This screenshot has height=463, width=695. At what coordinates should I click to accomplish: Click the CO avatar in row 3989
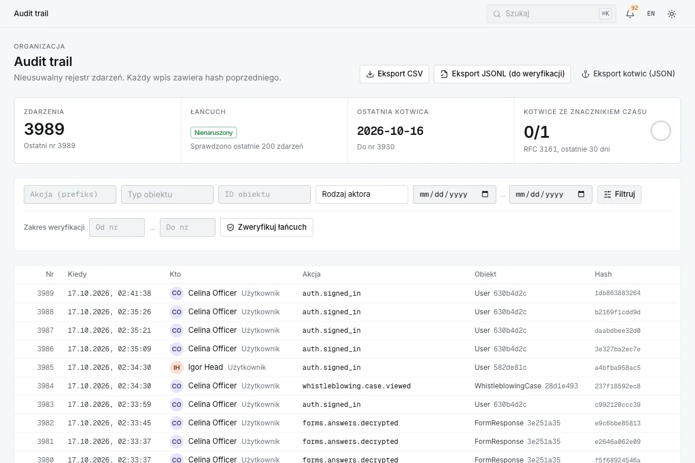(x=177, y=293)
